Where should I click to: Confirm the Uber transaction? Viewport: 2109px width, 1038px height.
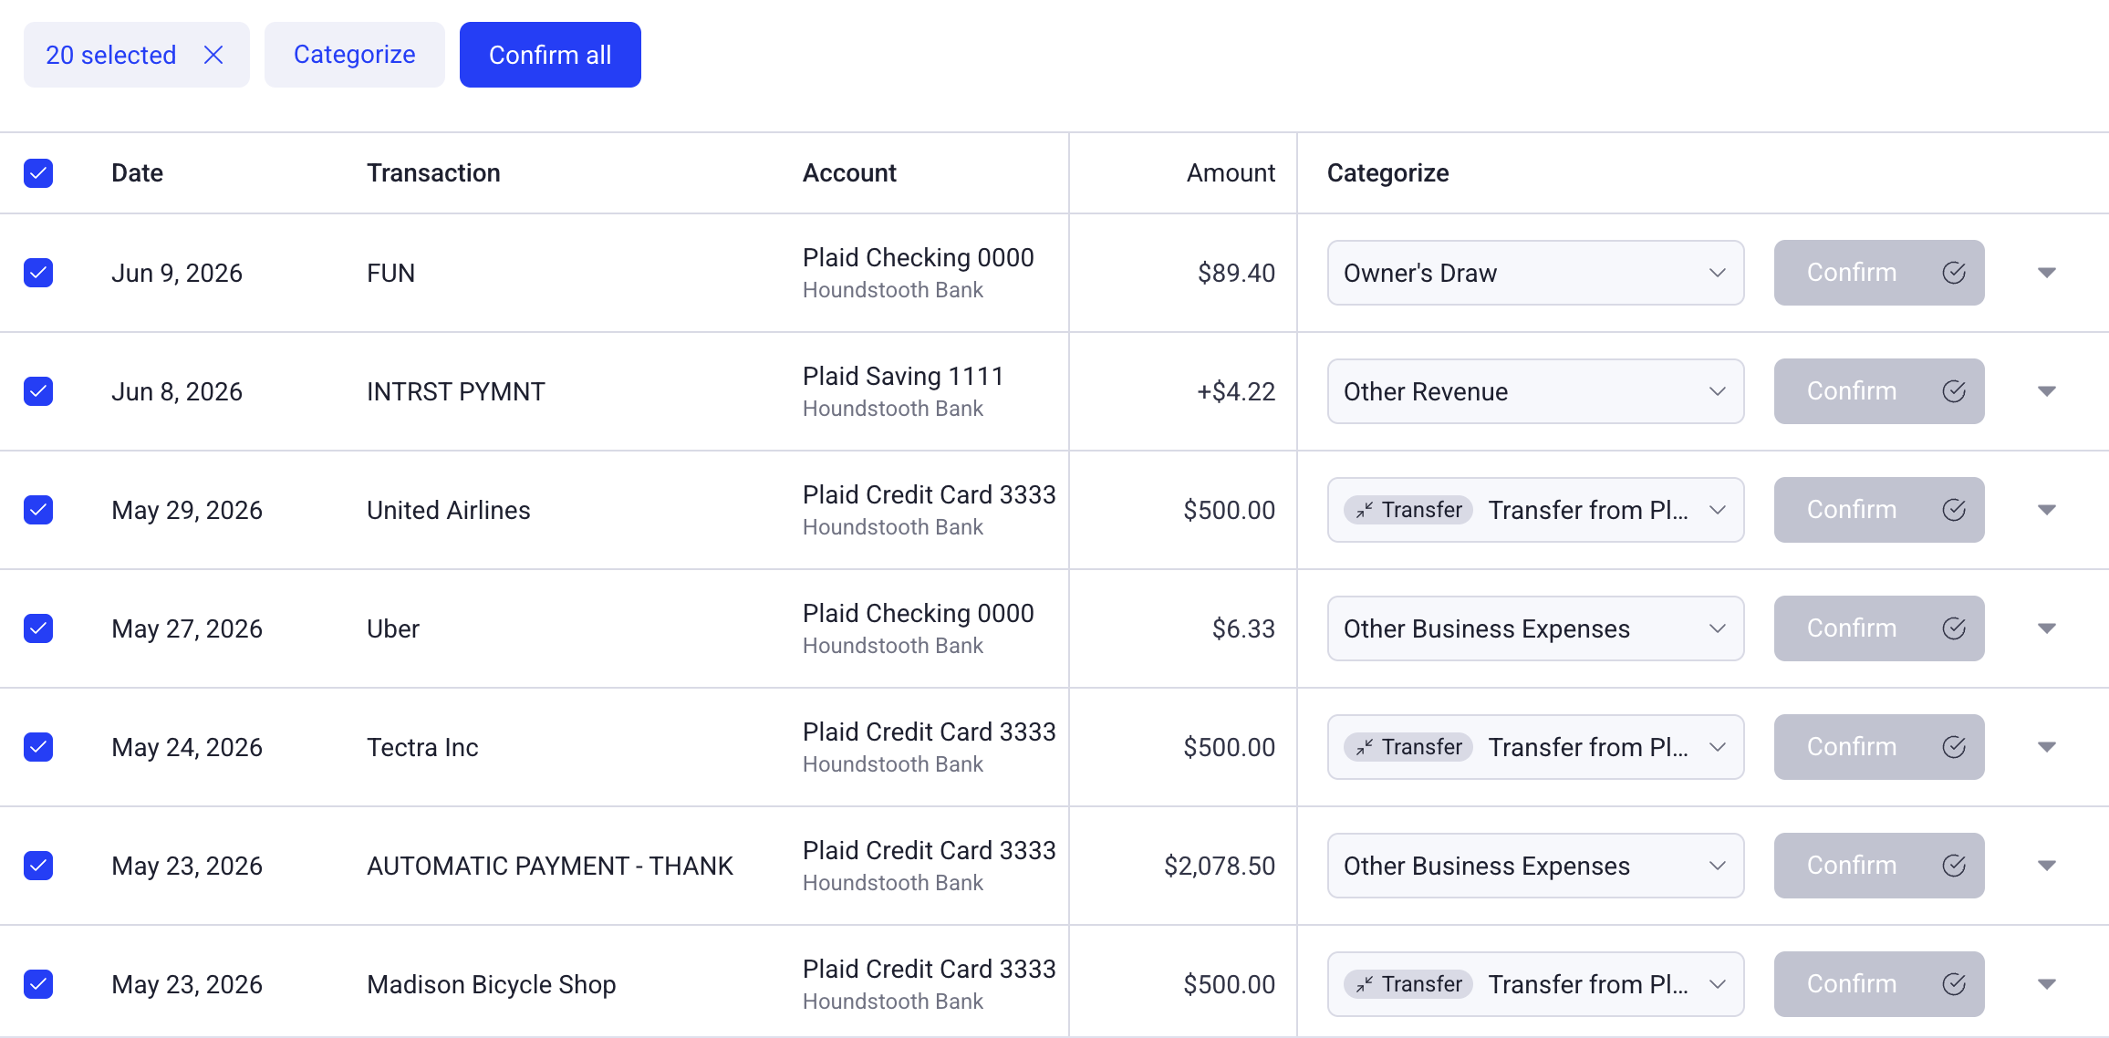[1879, 628]
